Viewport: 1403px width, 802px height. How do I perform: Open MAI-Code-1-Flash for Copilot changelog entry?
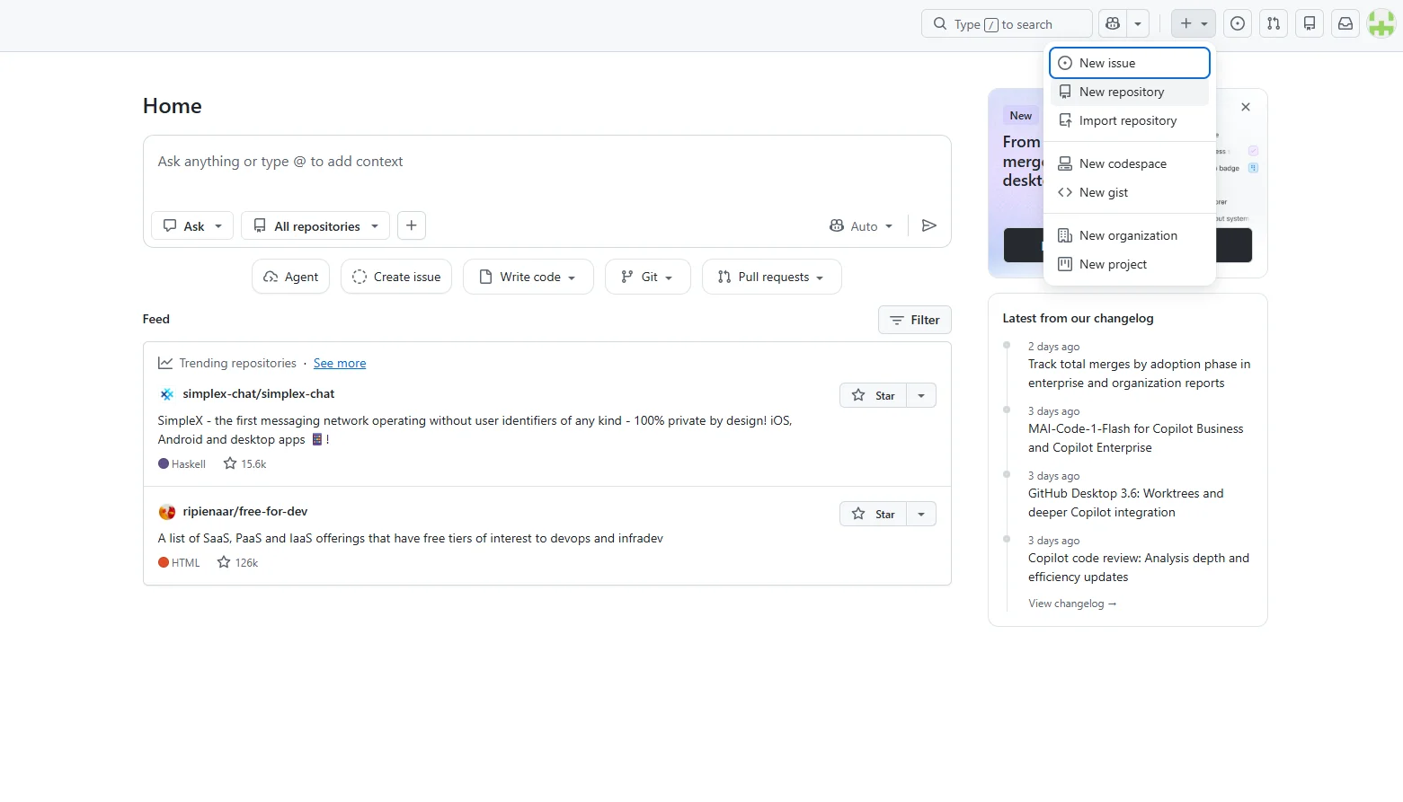[1136, 438]
